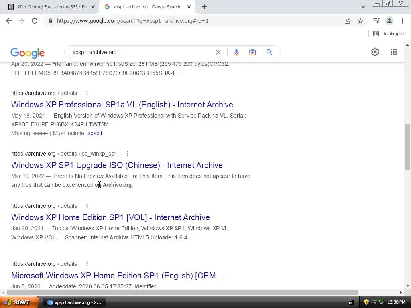This screenshot has height=308, width=411.
Task: Clear the search query with X
Action: pos(218,52)
